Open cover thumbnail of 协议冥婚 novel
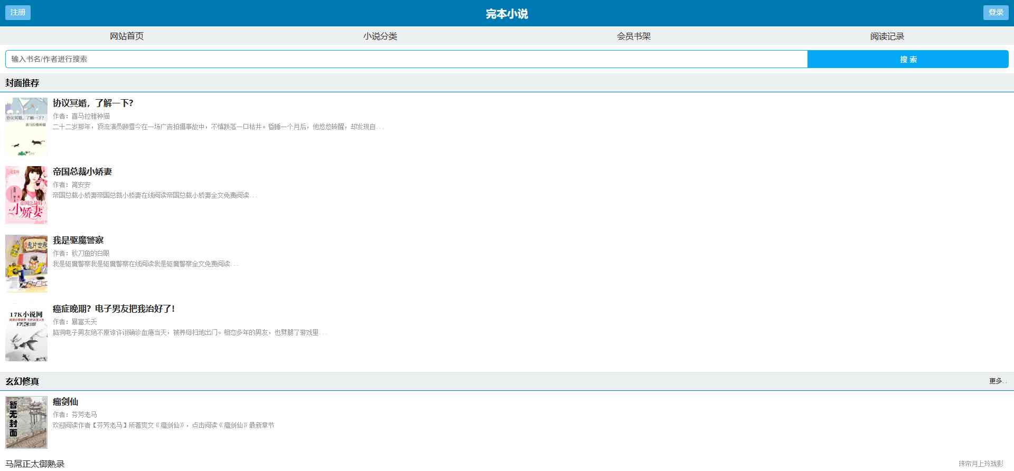The height and width of the screenshot is (471, 1014). (x=26, y=127)
